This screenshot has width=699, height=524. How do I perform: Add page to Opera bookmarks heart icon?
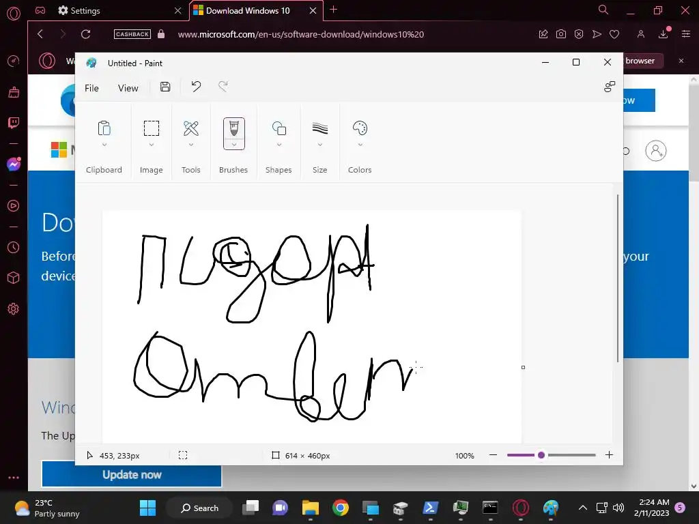(x=614, y=34)
